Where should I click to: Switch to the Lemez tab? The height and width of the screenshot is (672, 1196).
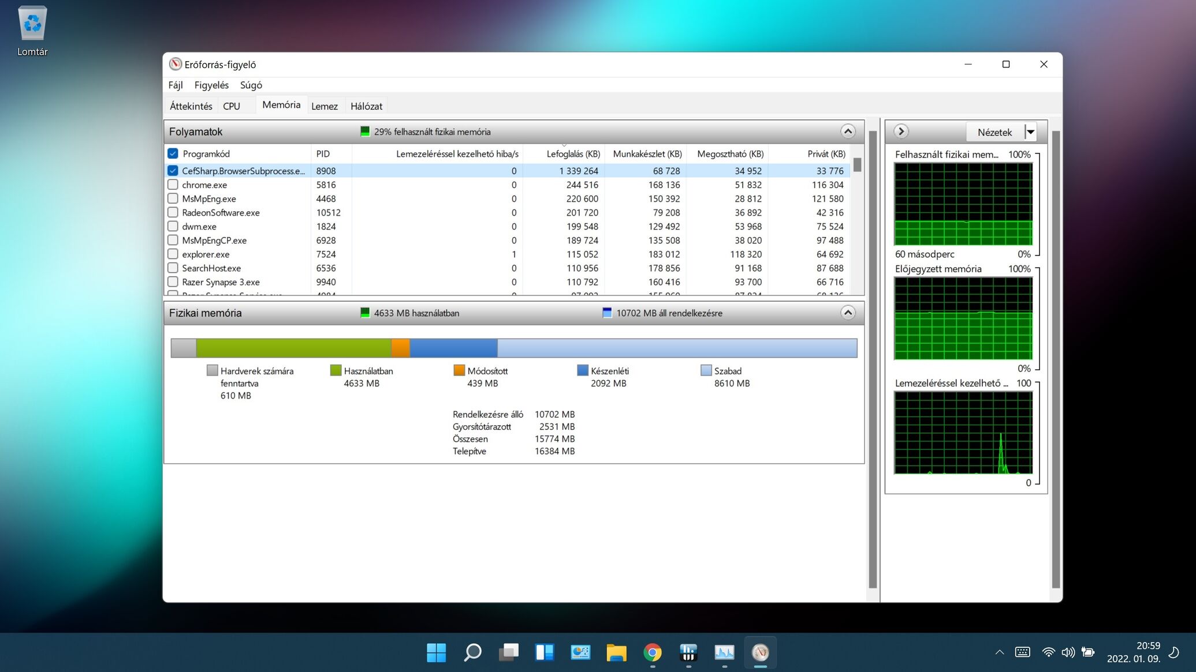pos(324,106)
